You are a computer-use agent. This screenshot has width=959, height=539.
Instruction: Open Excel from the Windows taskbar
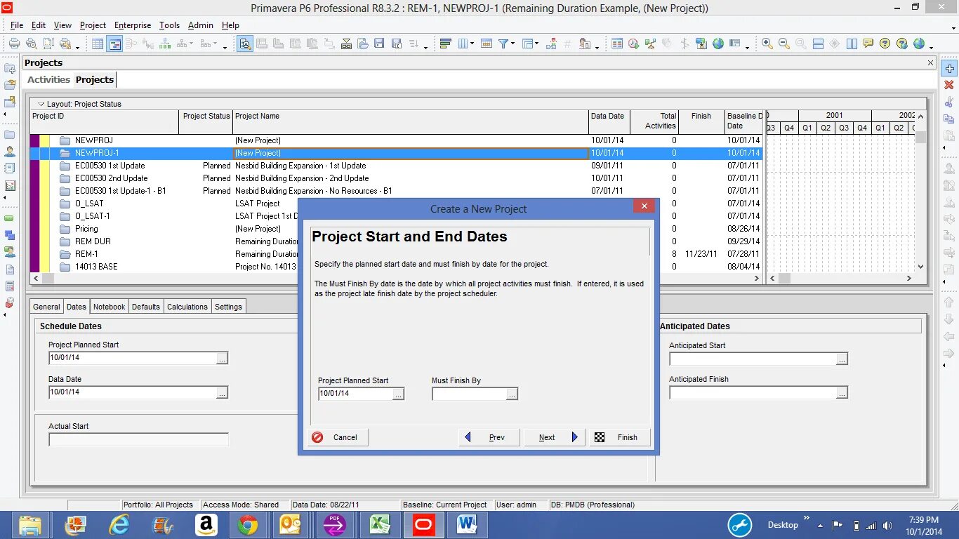click(x=380, y=525)
